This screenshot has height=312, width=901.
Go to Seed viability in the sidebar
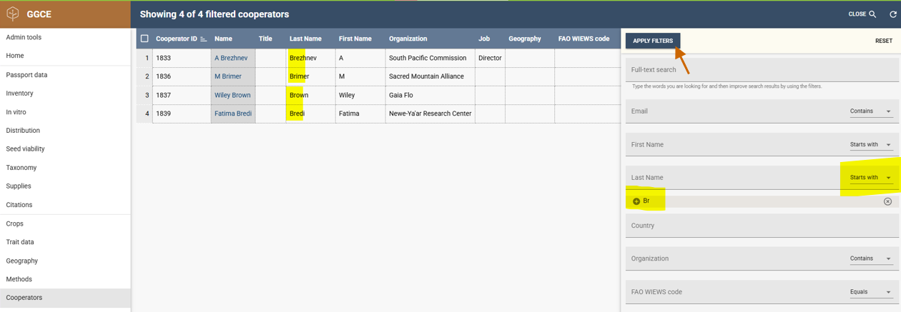click(25, 149)
